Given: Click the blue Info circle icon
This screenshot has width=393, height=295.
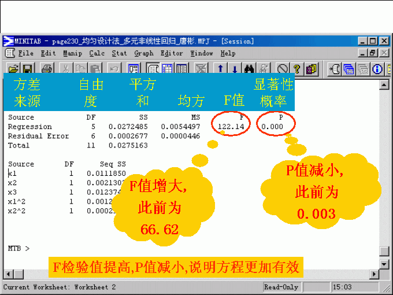Looking at the screenshot, I should pyautogui.click(x=378, y=68).
